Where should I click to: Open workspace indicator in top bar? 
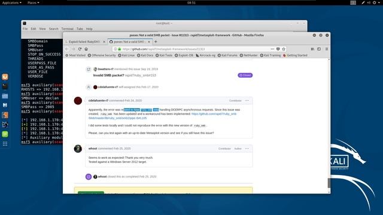point(353,2)
